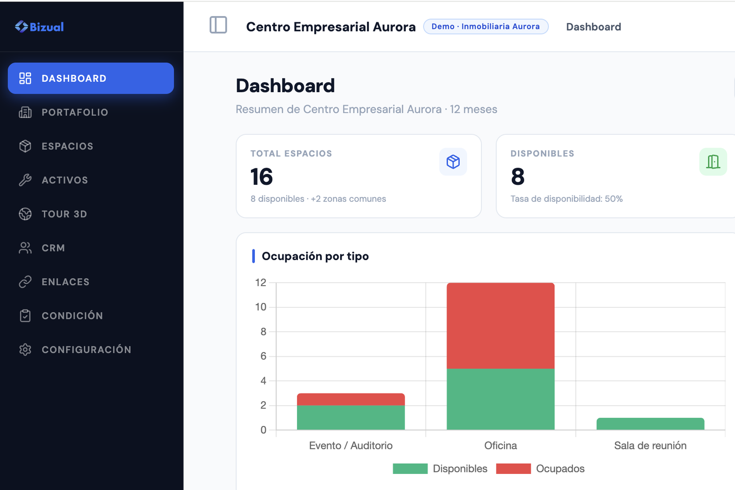Click the 'TOTAL ESPACIOS' card label
This screenshot has height=490, width=735.
[291, 153]
